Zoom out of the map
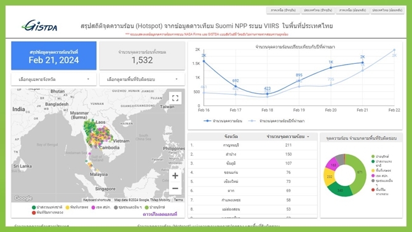The height and width of the screenshot is (232, 412). [175, 188]
